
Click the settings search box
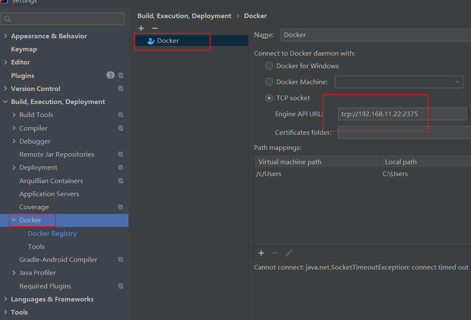click(63, 19)
